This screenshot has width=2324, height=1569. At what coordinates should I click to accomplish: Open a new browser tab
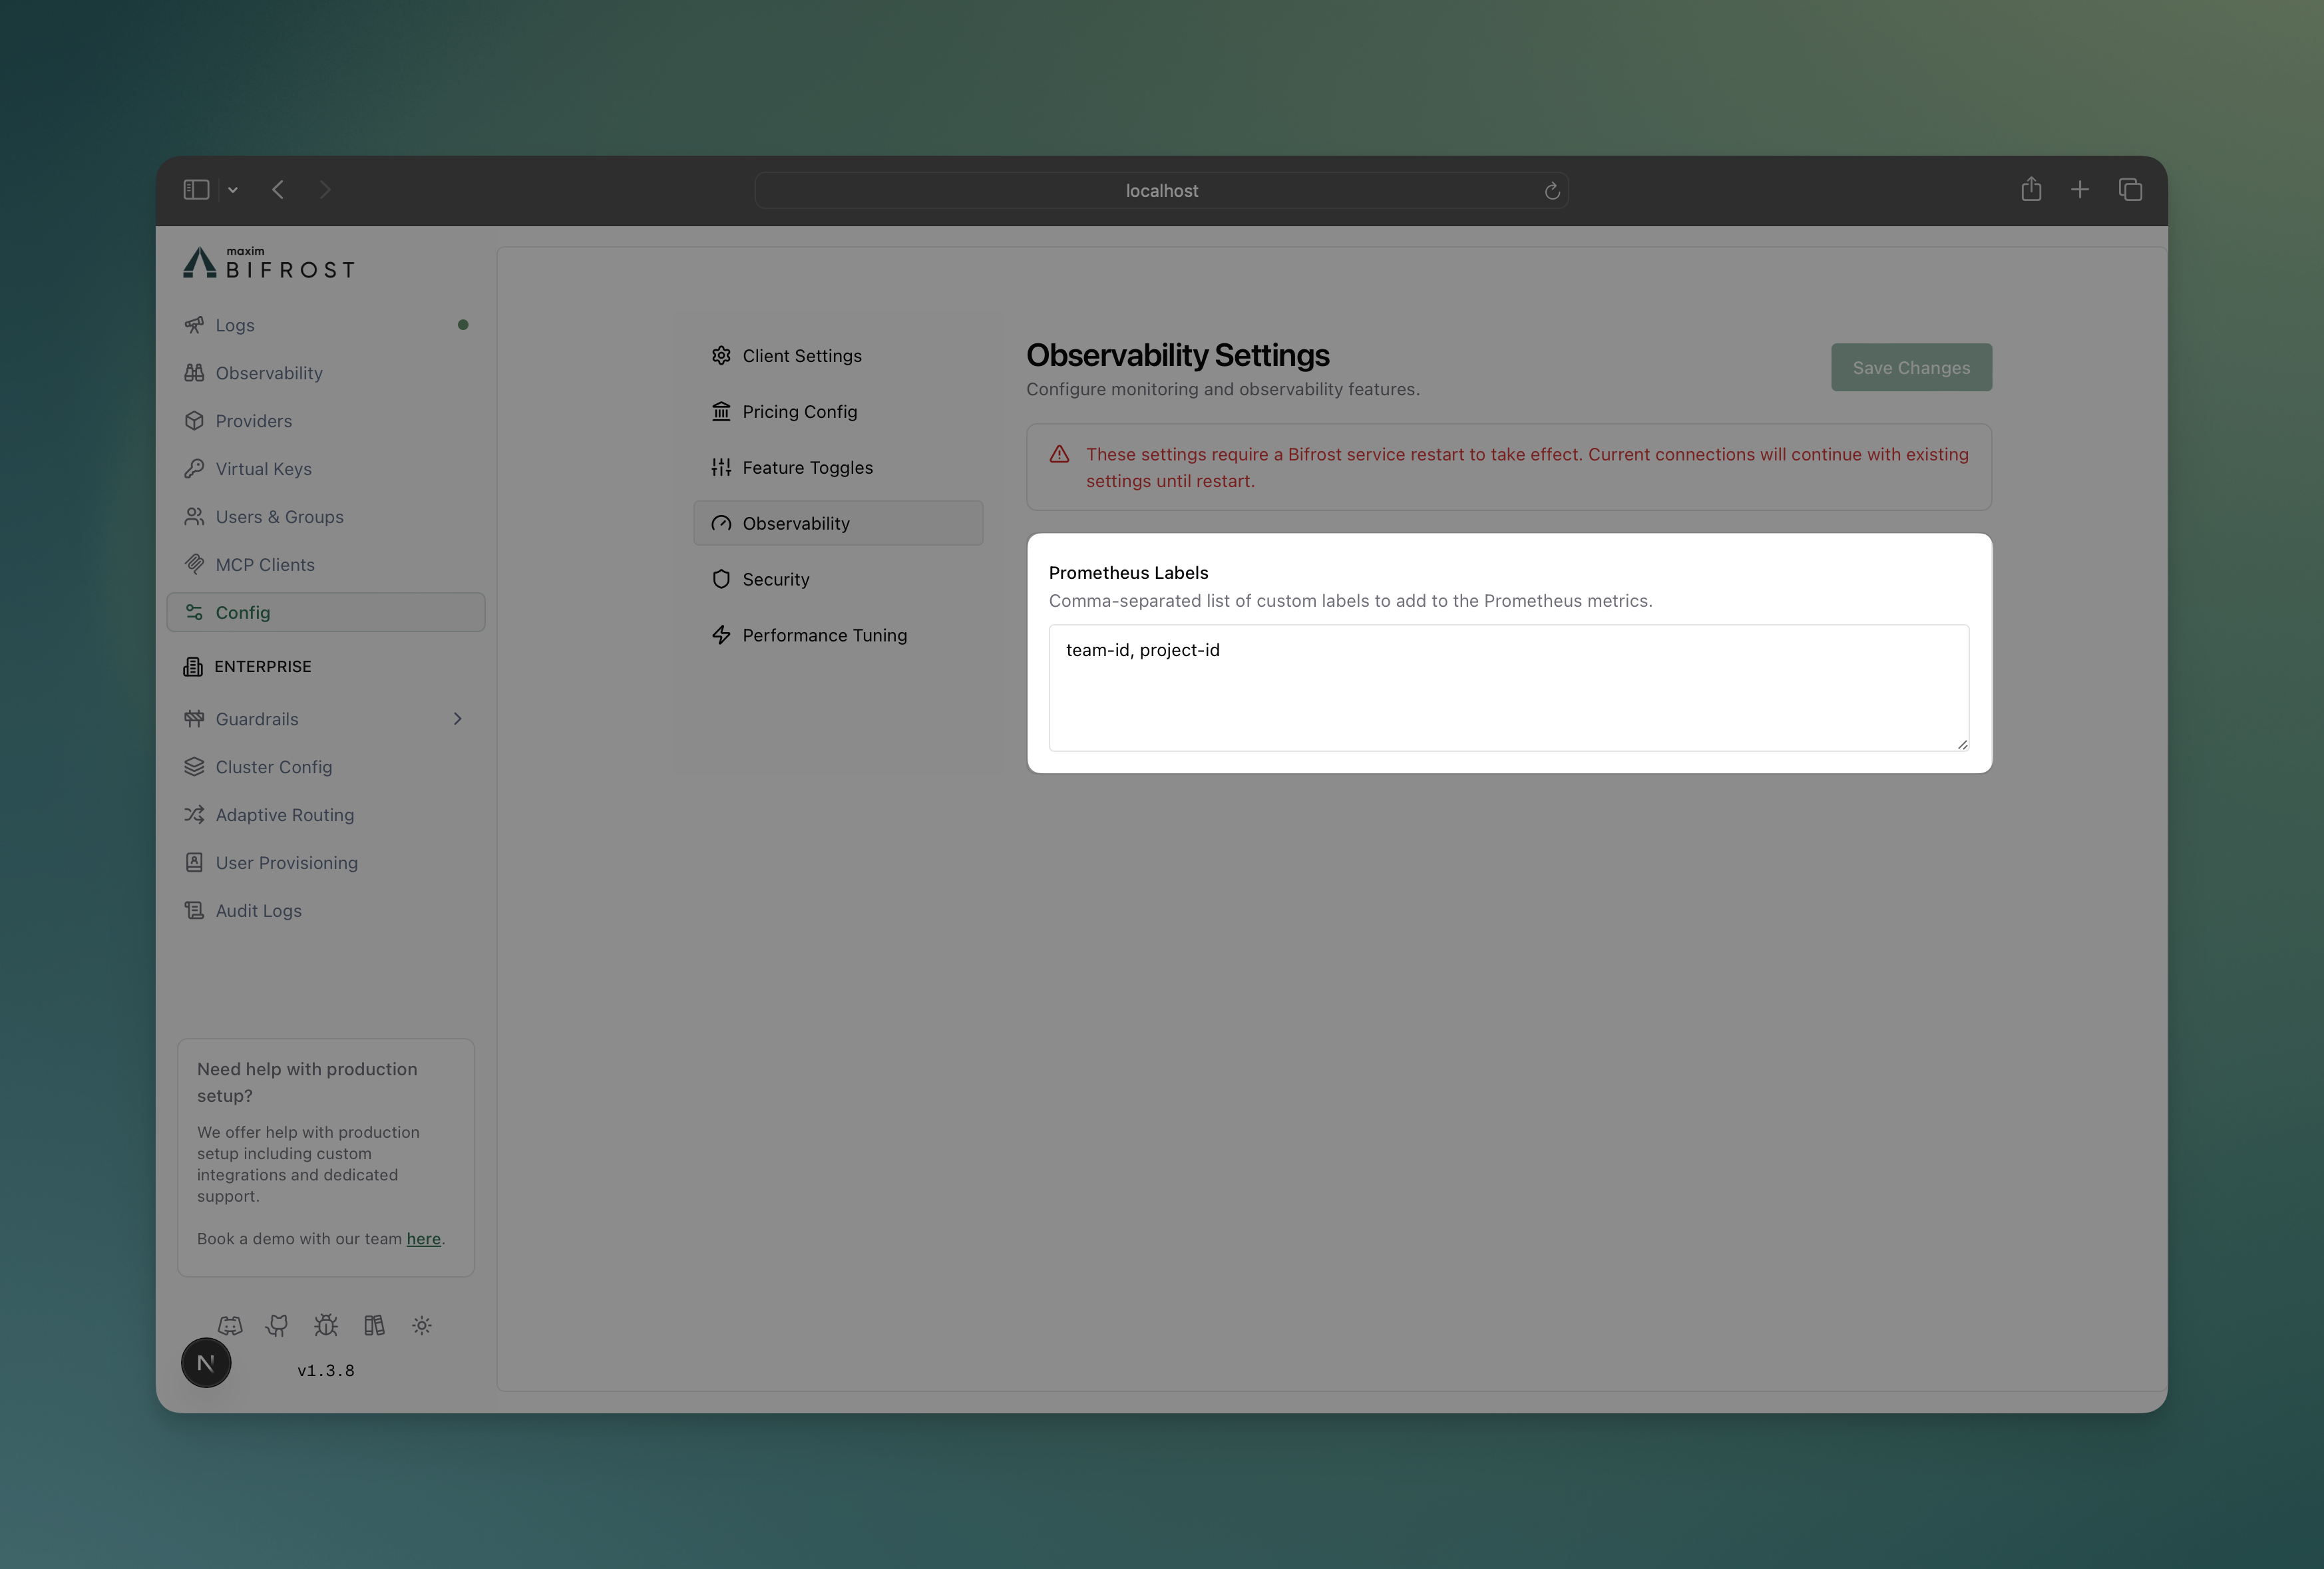(x=2080, y=190)
